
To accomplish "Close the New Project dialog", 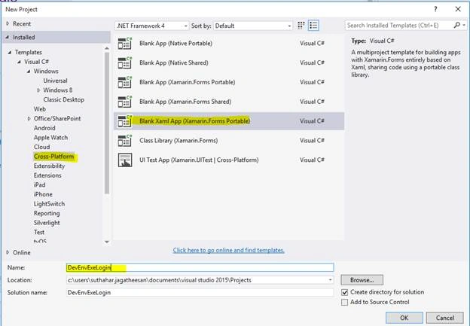I will point(458,9).
